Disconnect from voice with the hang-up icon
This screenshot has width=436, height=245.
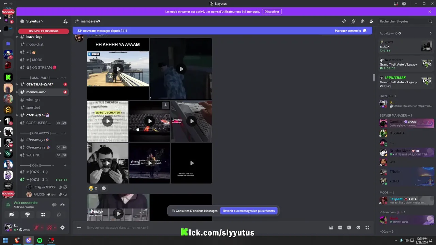(x=62, y=205)
